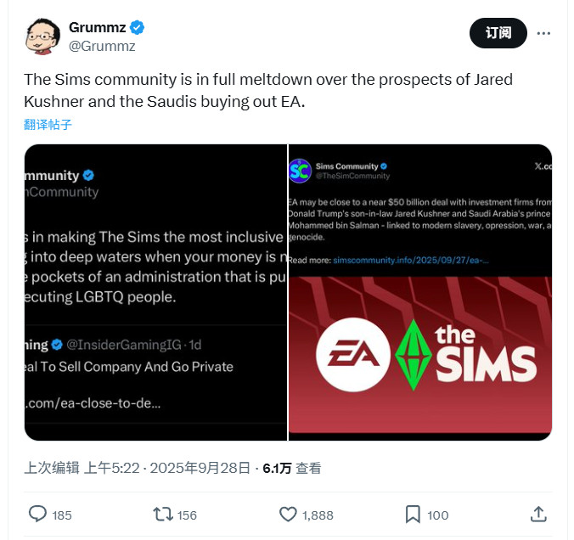Click the 185 replies count
Screen dimensions: 574x540
pos(62,515)
